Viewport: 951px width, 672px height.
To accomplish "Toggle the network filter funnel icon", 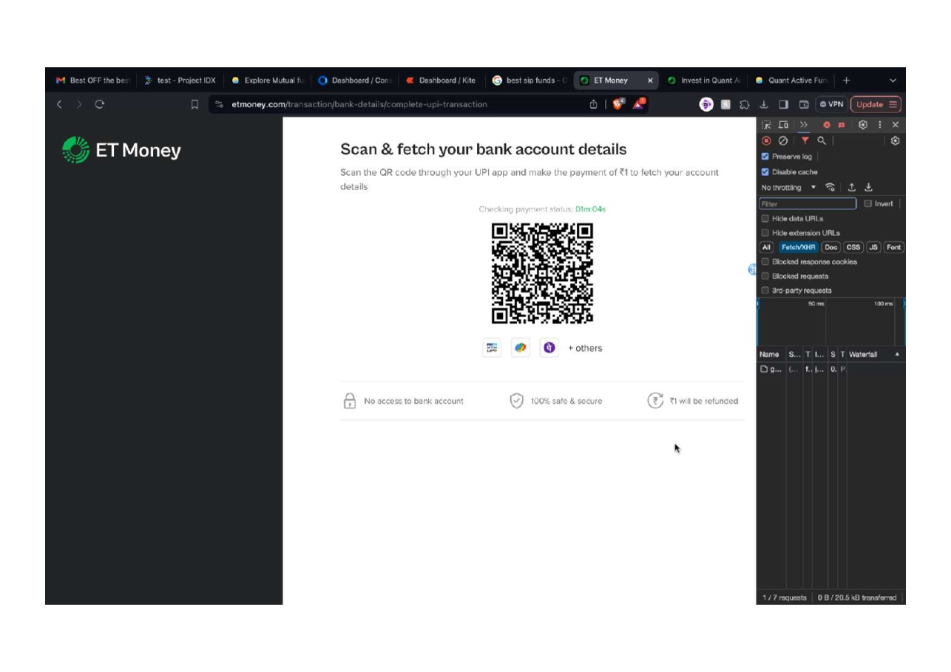I will [805, 140].
